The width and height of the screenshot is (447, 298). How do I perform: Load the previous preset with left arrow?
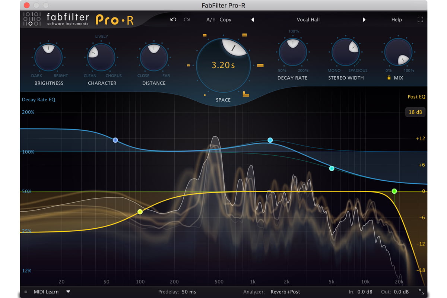pyautogui.click(x=253, y=20)
